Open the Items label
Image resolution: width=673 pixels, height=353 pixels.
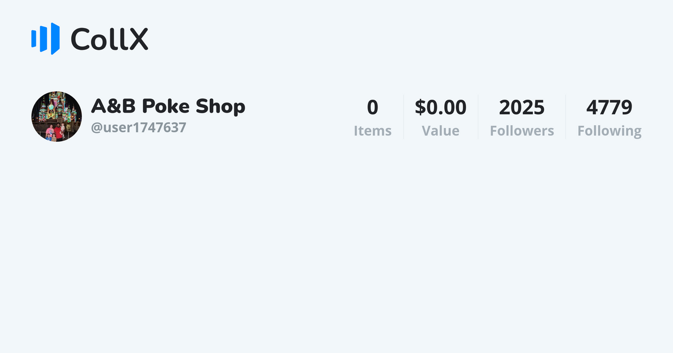pos(372,131)
